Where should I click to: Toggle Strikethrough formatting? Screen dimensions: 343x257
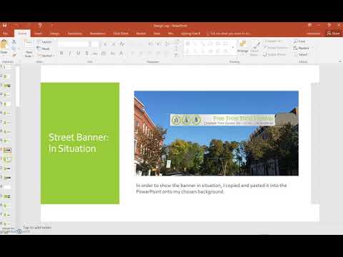[x=95, y=54]
